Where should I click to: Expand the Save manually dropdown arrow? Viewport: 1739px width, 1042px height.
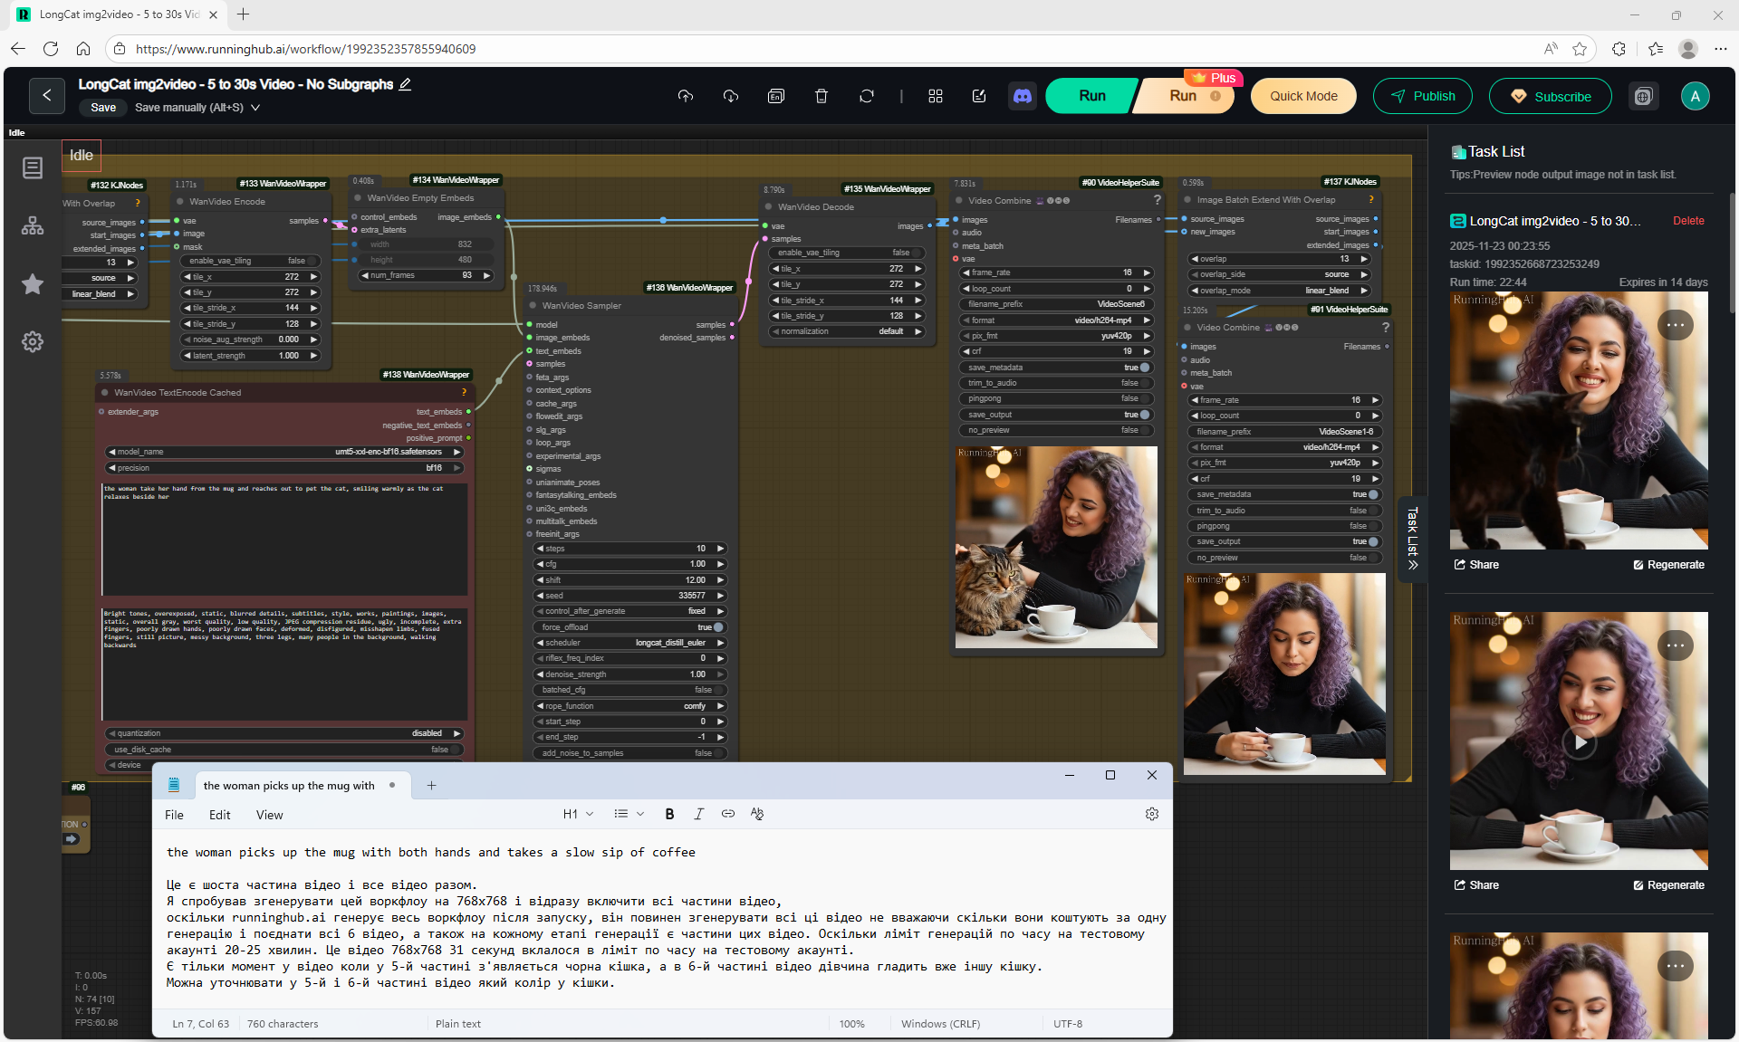pyautogui.click(x=255, y=108)
